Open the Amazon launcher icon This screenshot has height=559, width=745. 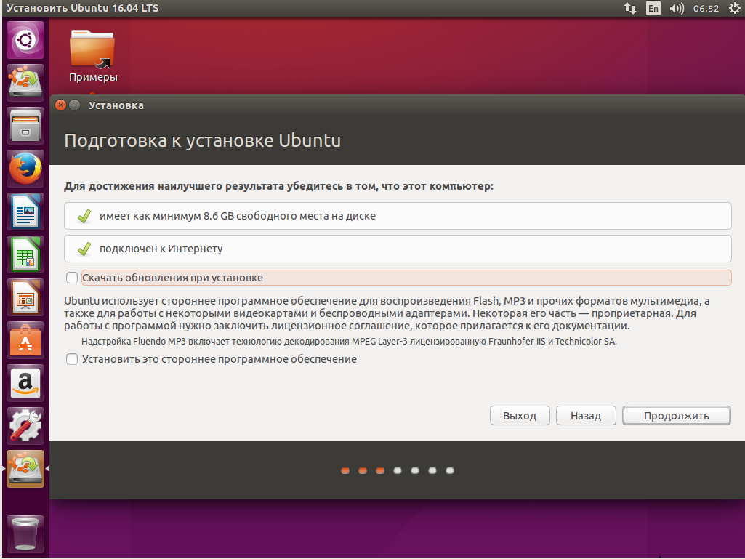tap(25, 383)
